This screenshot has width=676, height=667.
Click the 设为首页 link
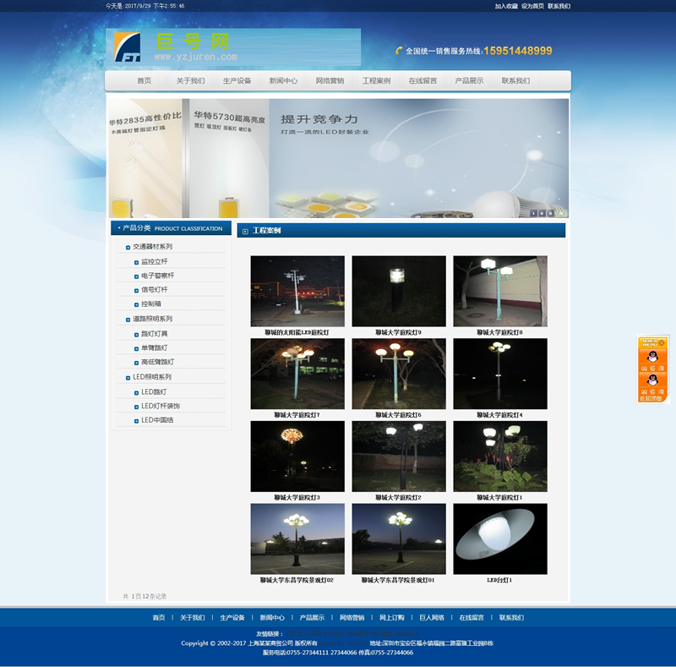[x=532, y=6]
